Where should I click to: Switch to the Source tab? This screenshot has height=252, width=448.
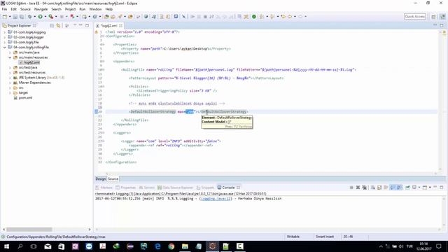tap(113, 179)
